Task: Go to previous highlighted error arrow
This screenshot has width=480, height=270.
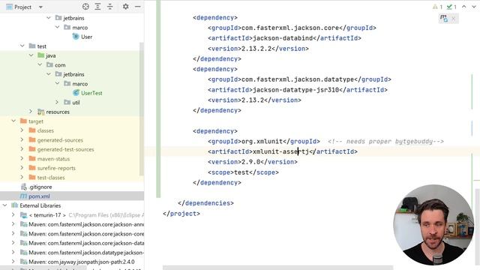Action: coord(464,7)
